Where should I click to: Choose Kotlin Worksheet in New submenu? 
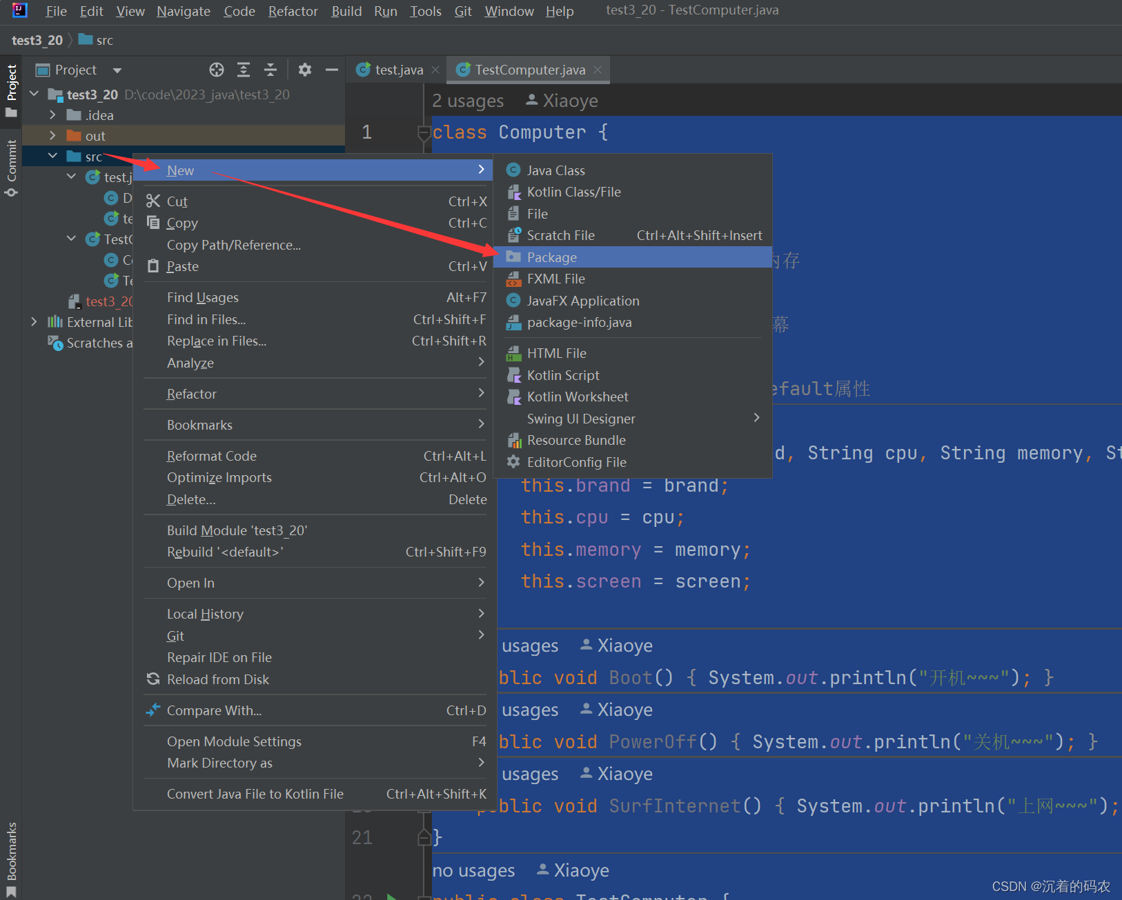633,397
